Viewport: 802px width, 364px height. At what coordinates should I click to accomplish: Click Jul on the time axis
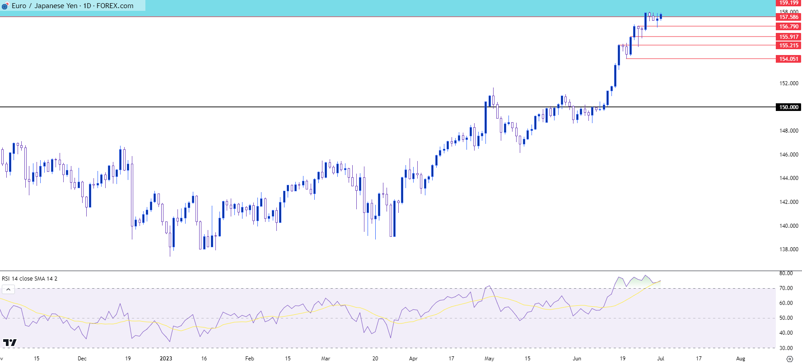pyautogui.click(x=661, y=359)
